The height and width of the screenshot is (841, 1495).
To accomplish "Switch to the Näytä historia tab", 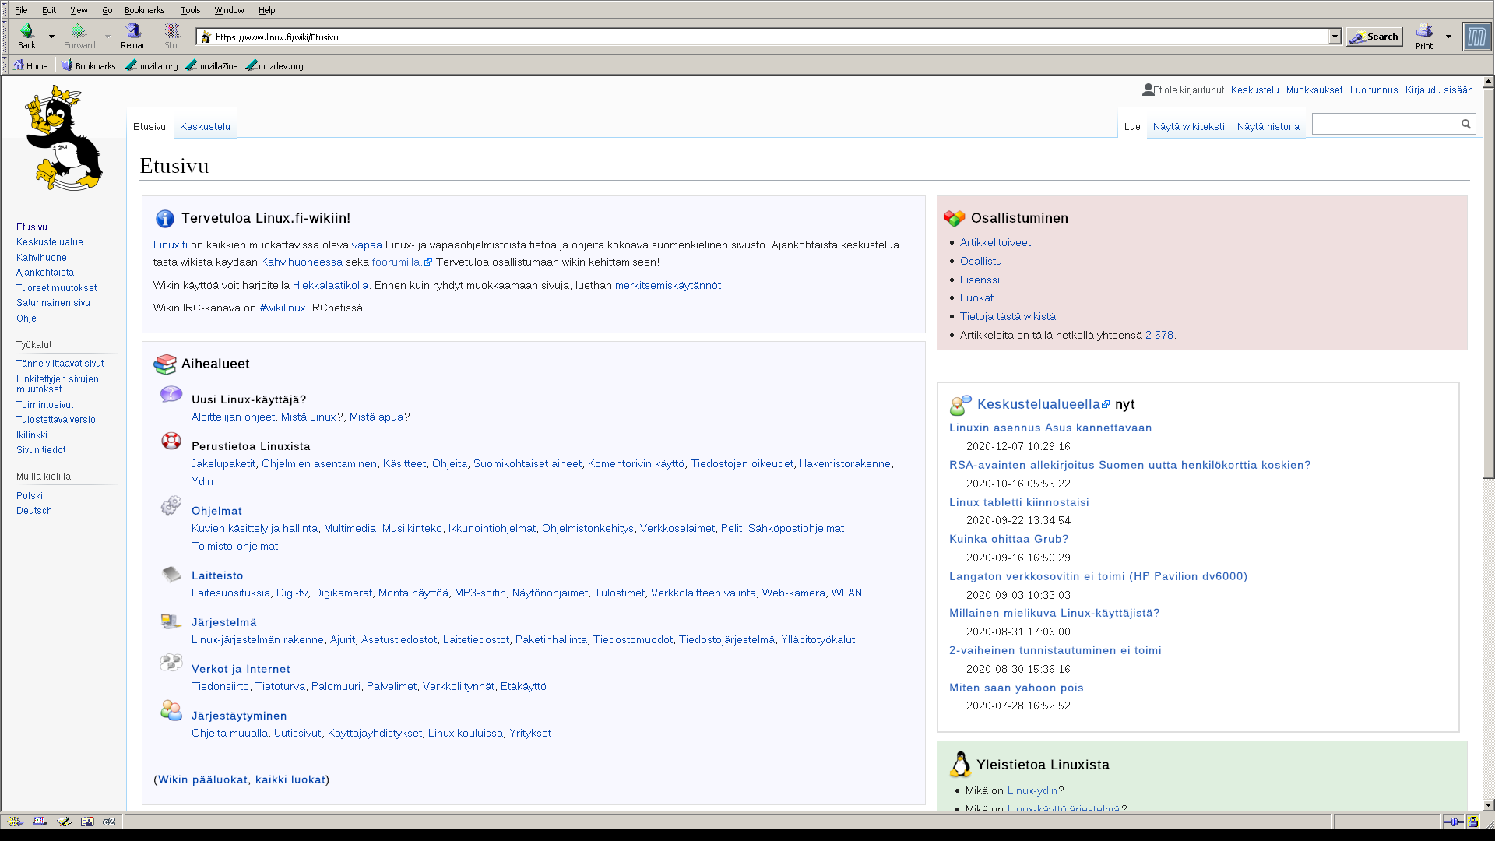I will [1268, 127].
